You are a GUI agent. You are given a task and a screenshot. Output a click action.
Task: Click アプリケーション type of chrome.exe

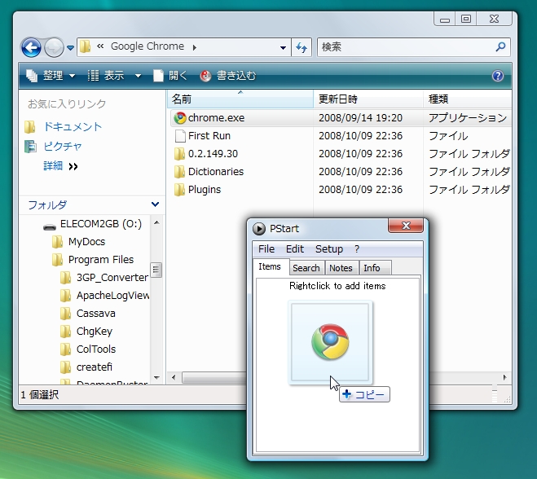[468, 118]
